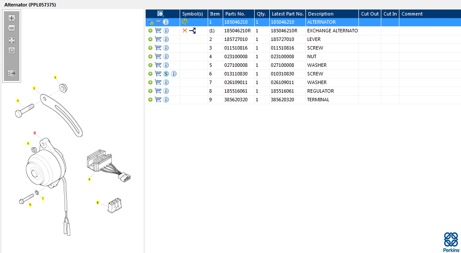The width and height of the screenshot is (461, 253).
Task: Click the blue branch arrow symbol on 185046210R row
Action: [192, 31]
